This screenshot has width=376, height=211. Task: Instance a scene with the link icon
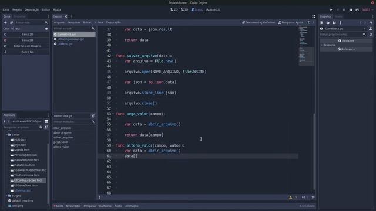12,22
